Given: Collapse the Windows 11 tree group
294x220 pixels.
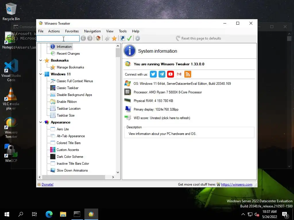Looking at the screenshot, I should pos(40,74).
